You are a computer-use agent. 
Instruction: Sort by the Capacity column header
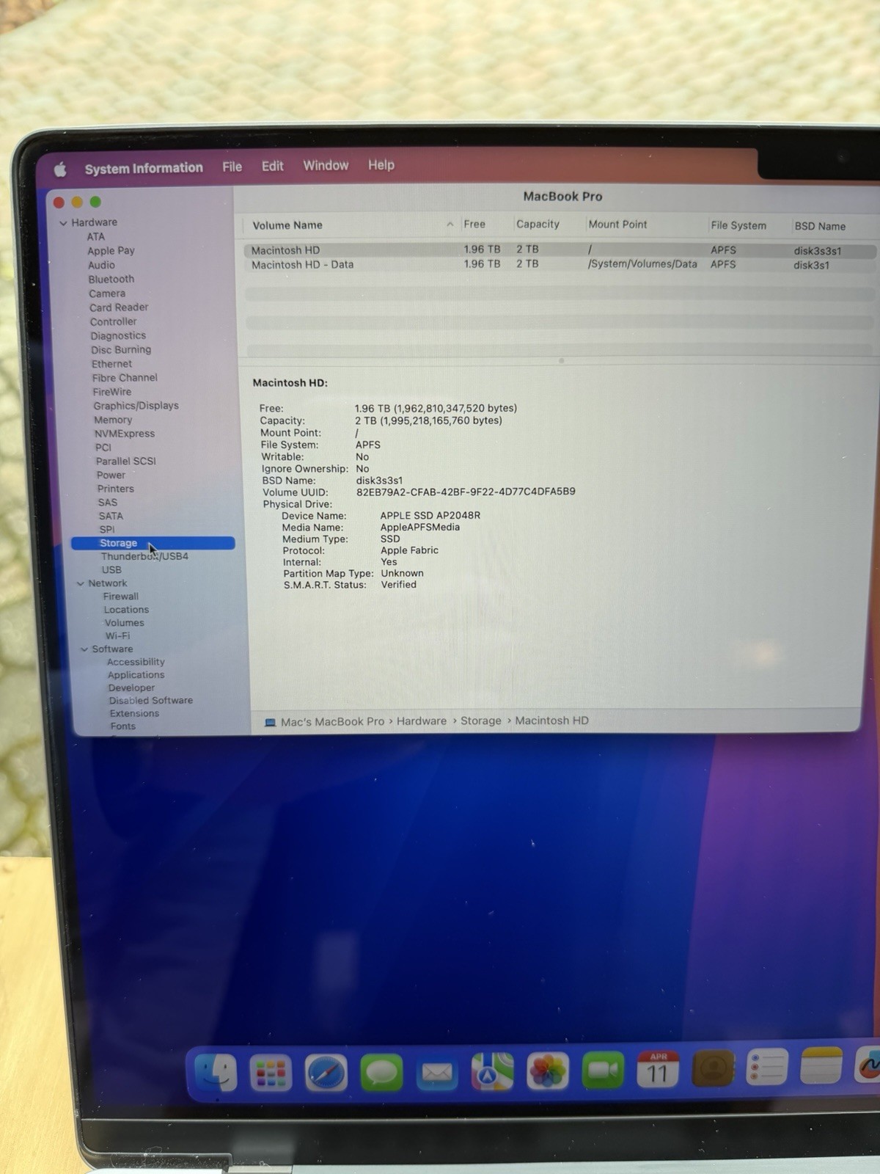coord(538,224)
